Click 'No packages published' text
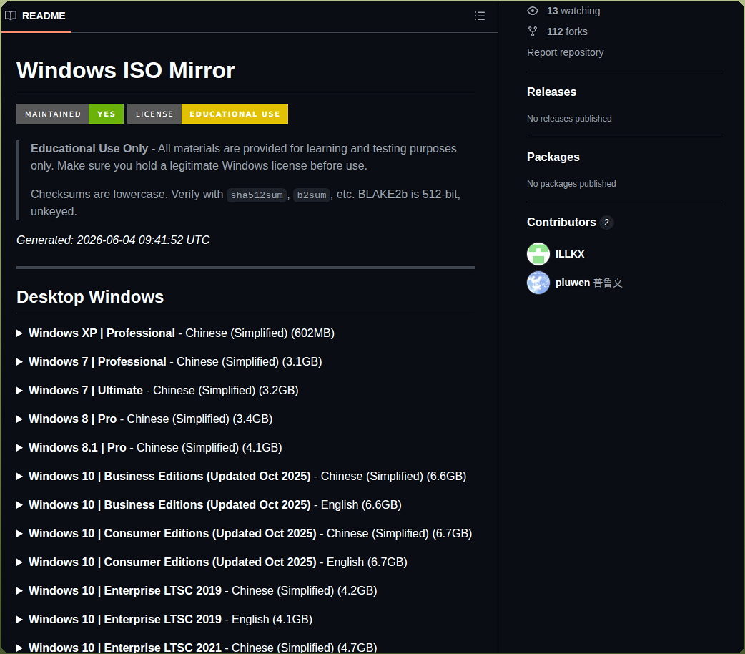This screenshot has width=745, height=654. click(x=571, y=184)
